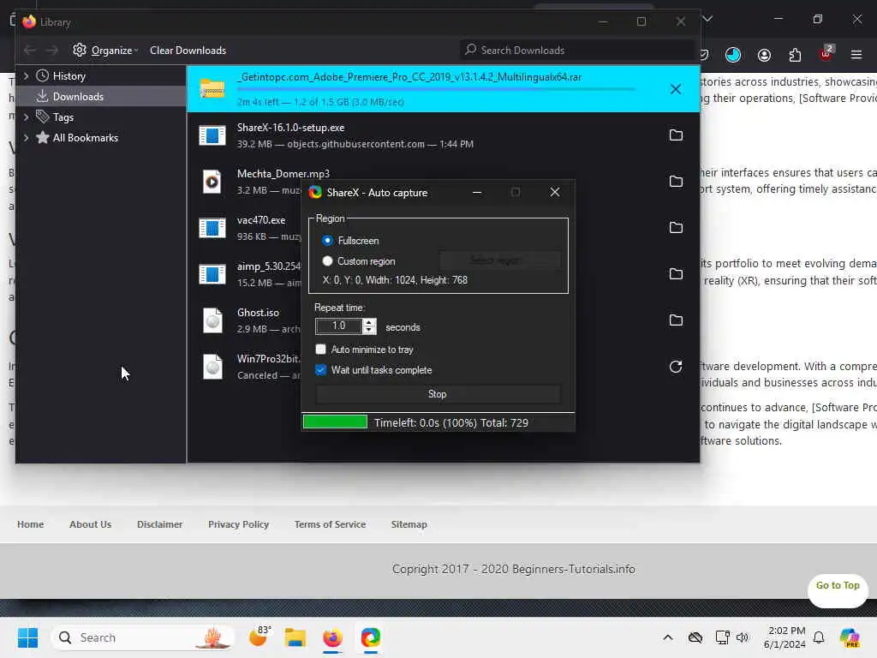Show ShareX-16.1.0-setup.exe in folder
The height and width of the screenshot is (658, 877).
tap(676, 135)
